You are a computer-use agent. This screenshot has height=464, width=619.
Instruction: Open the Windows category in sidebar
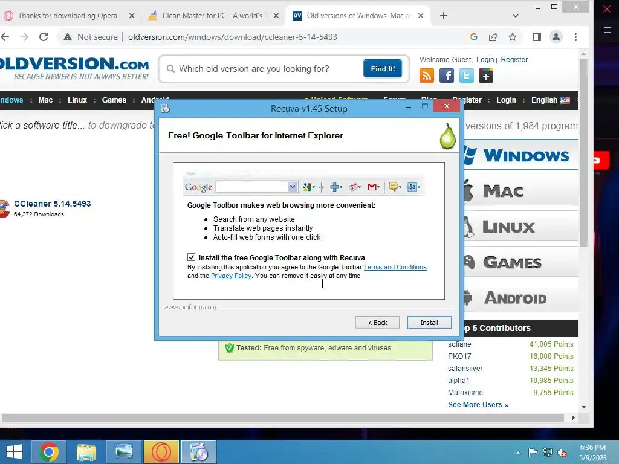pos(521,155)
